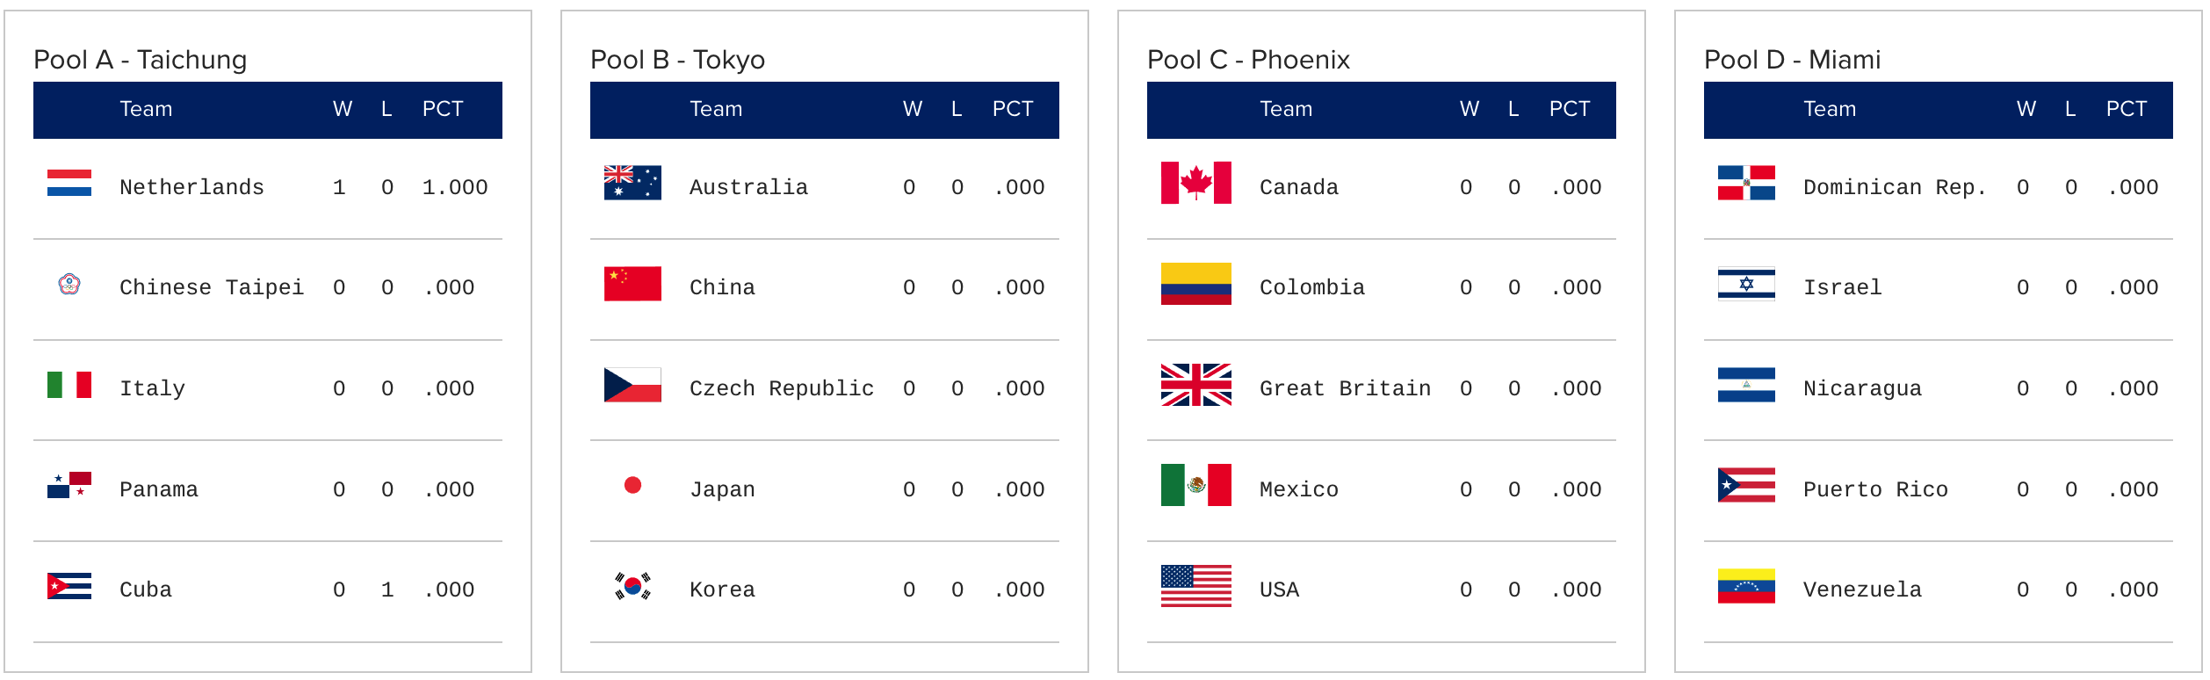Screen dimensions: 2210x680
Task: Select the Great Britain flag icon
Action: (1196, 385)
